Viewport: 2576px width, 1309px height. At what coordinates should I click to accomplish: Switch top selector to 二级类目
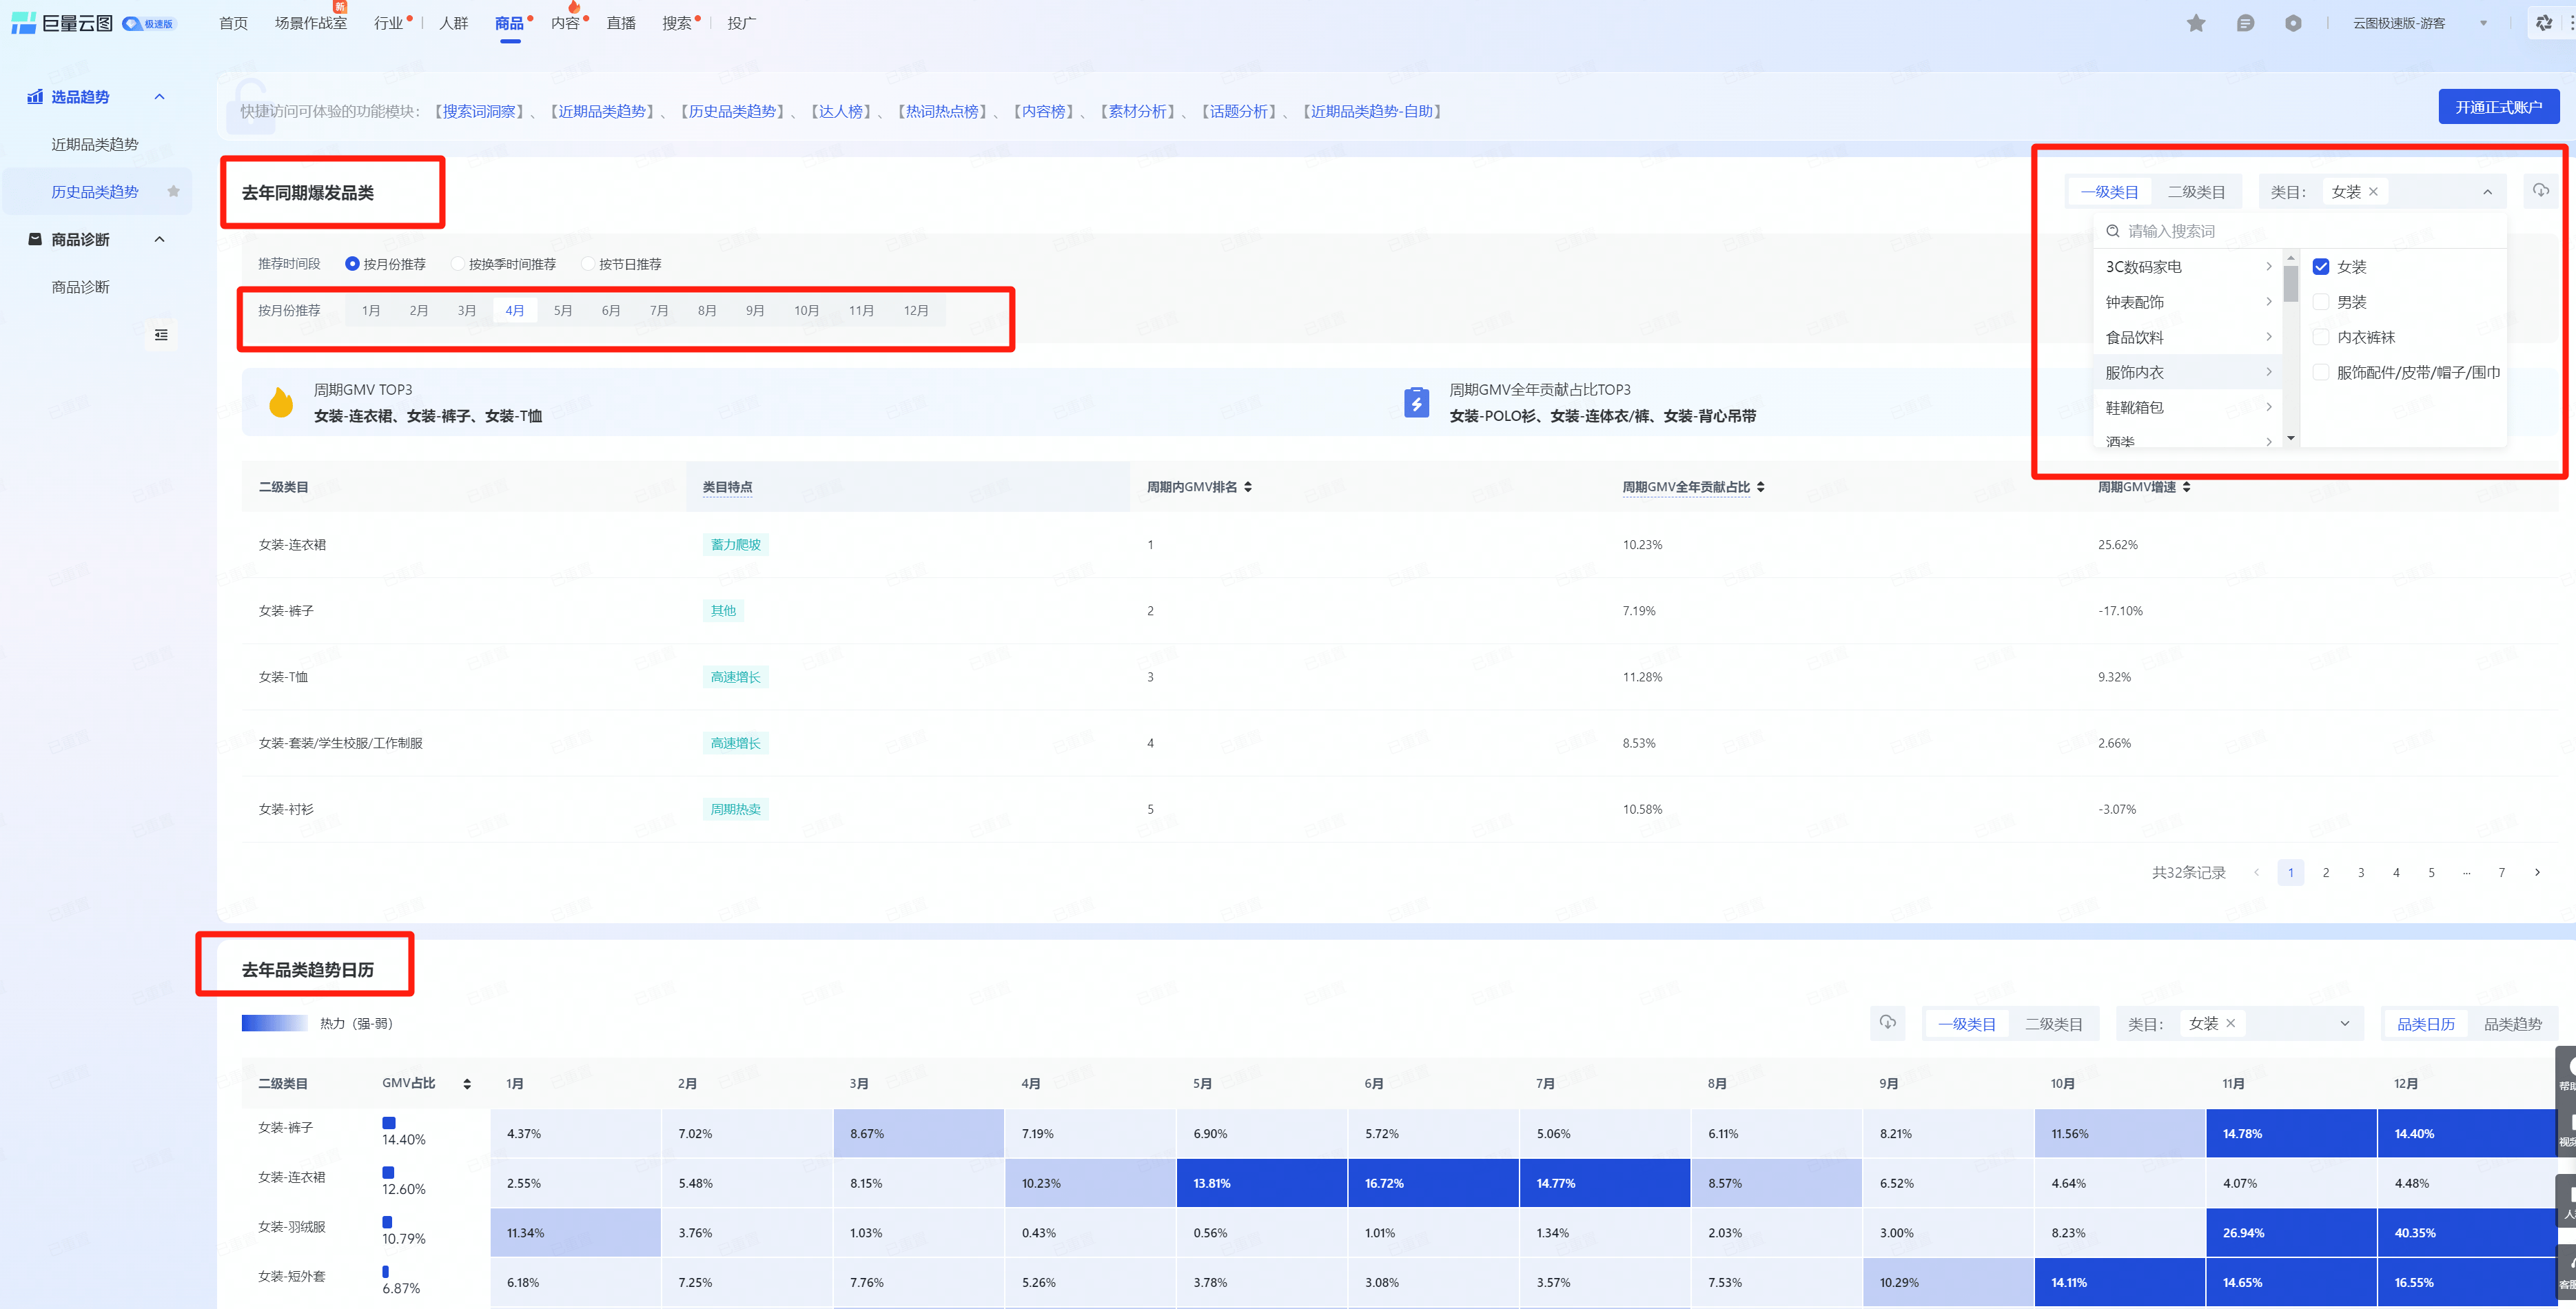(x=2196, y=192)
